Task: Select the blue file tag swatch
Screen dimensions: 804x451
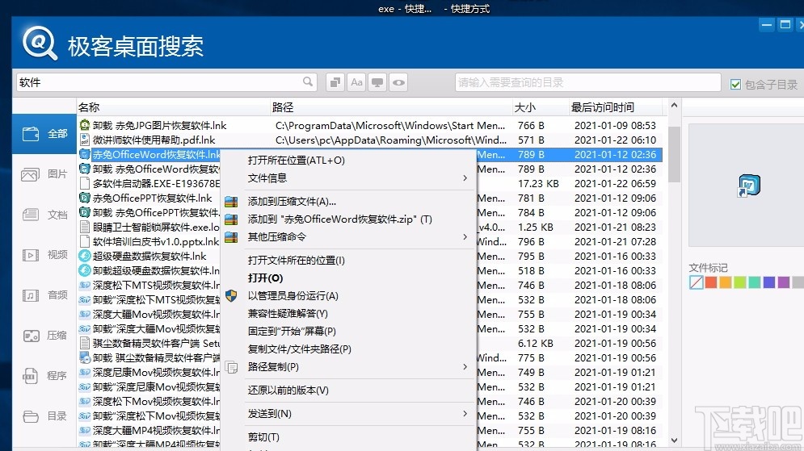Action: pyautogui.click(x=769, y=282)
